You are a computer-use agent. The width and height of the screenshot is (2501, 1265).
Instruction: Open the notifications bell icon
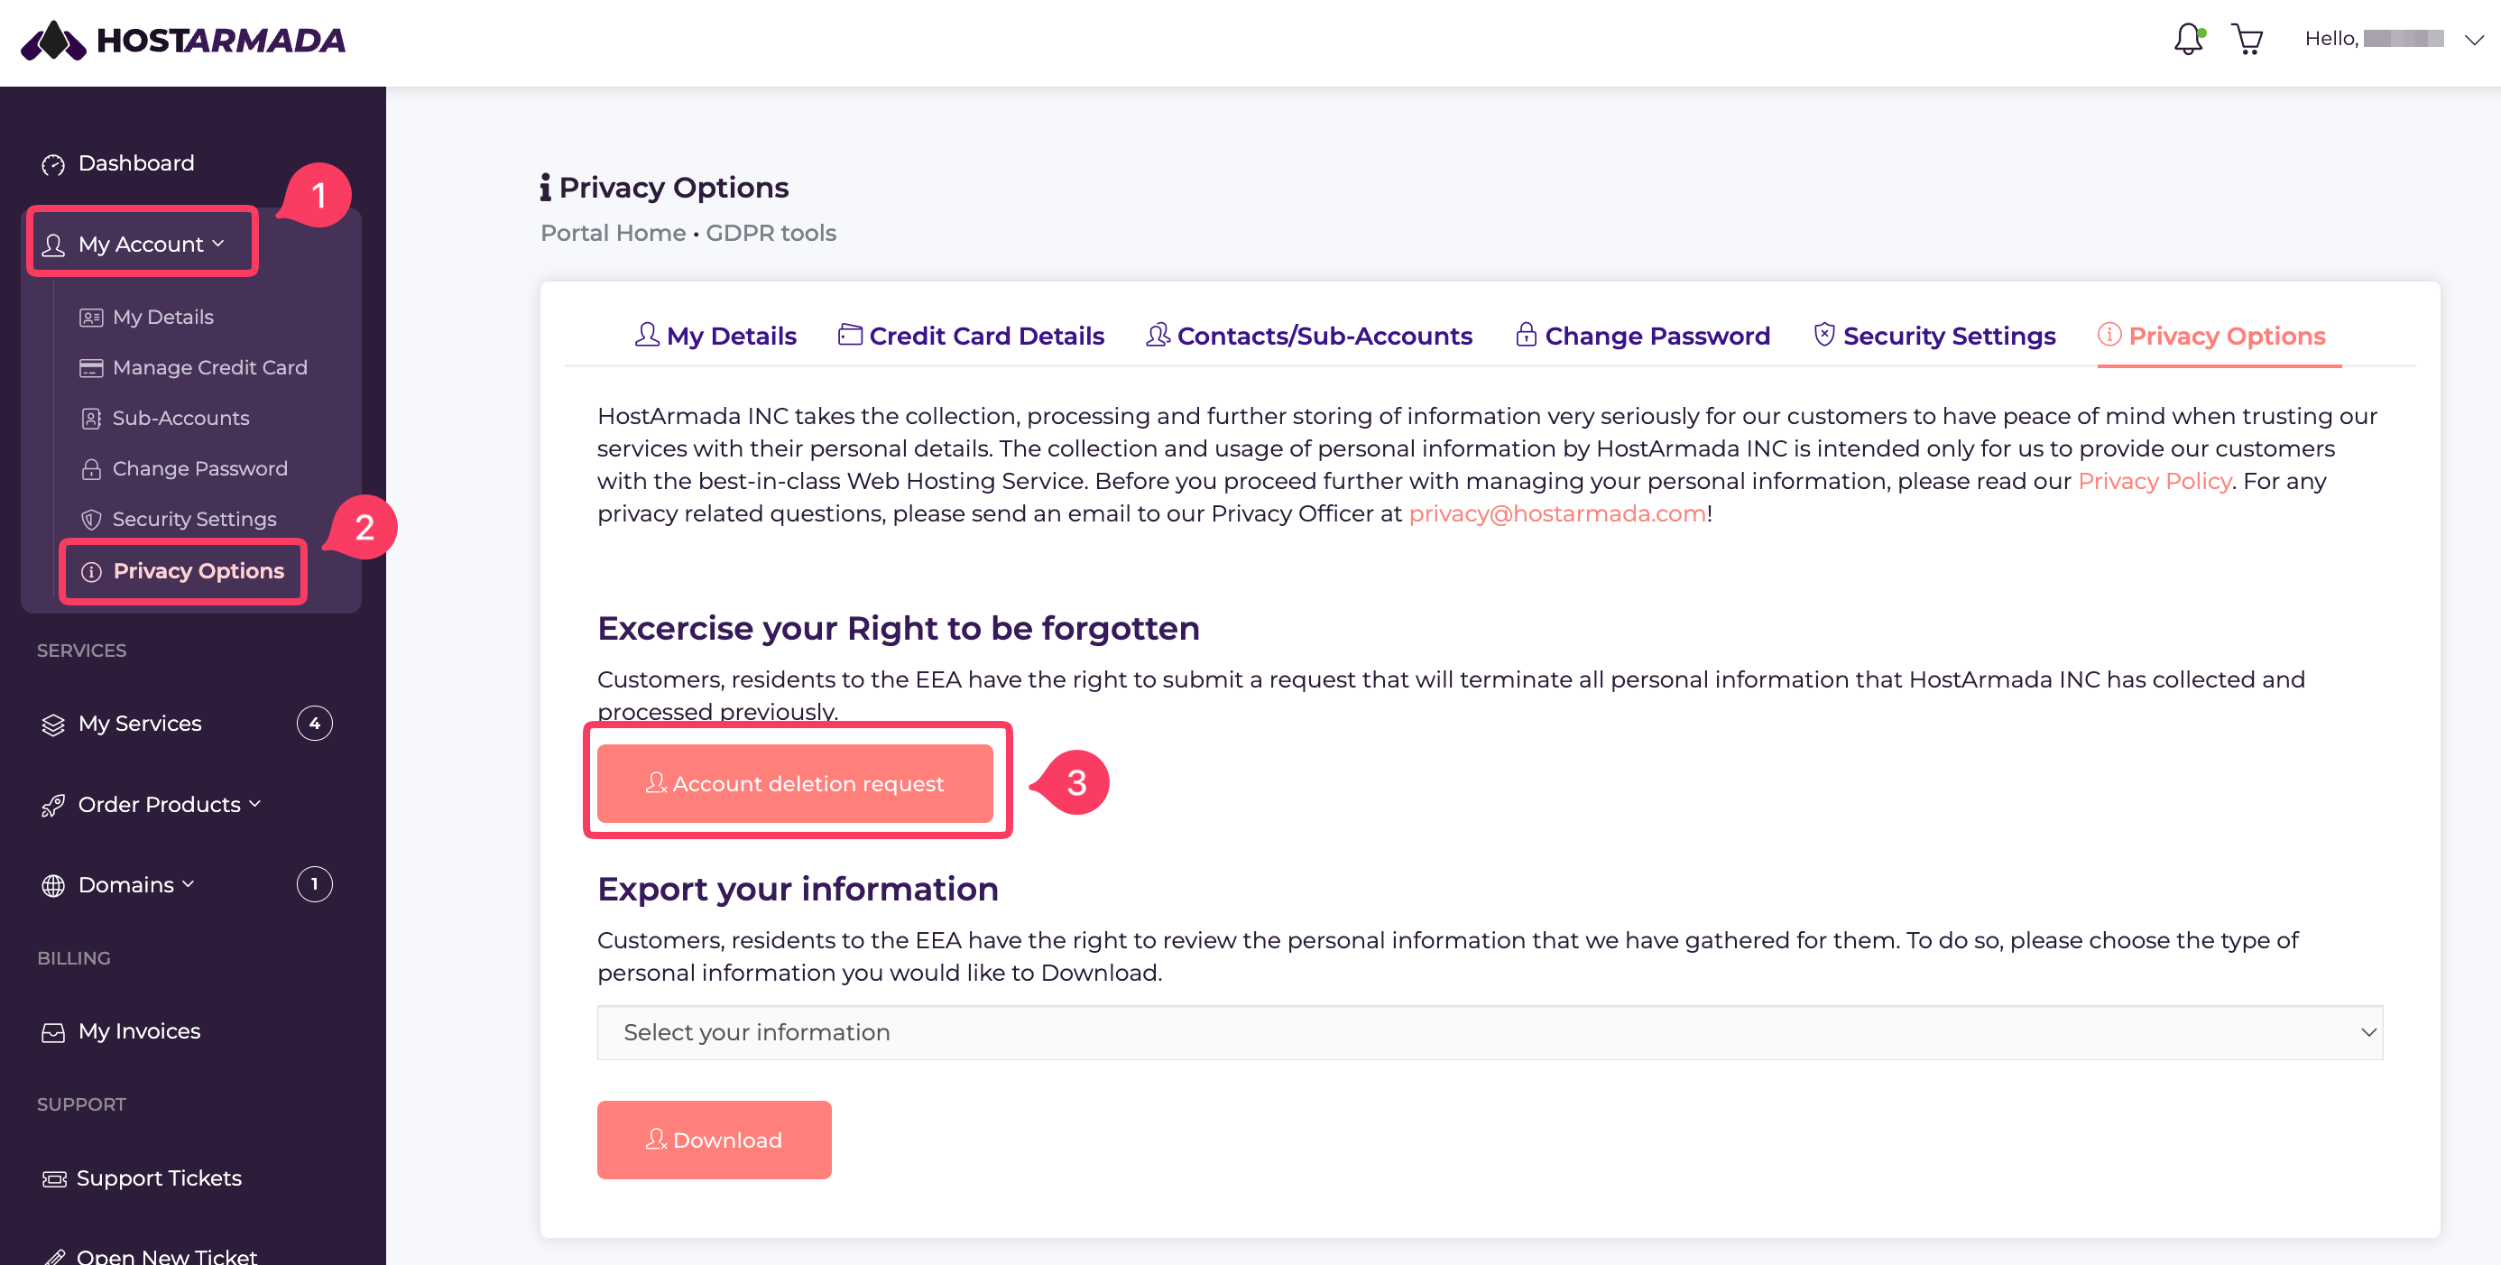(x=2189, y=39)
